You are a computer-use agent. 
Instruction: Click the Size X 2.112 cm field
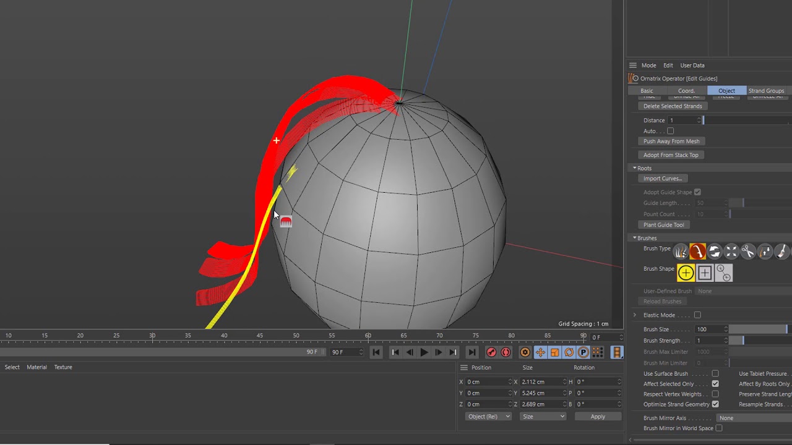click(543, 382)
